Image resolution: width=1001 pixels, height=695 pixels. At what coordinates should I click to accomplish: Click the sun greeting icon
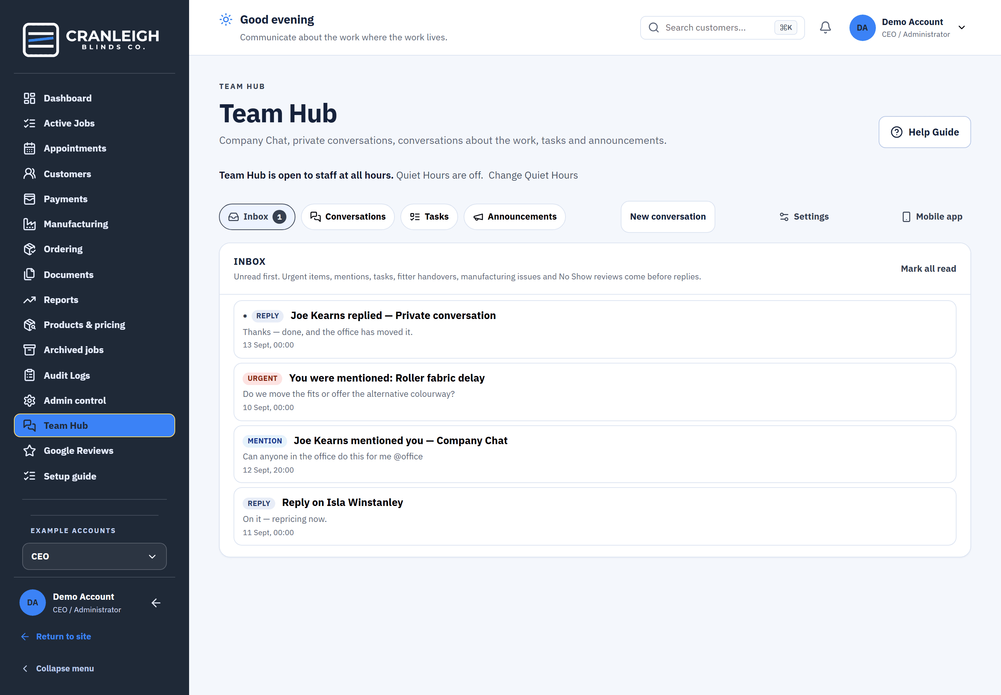226,19
